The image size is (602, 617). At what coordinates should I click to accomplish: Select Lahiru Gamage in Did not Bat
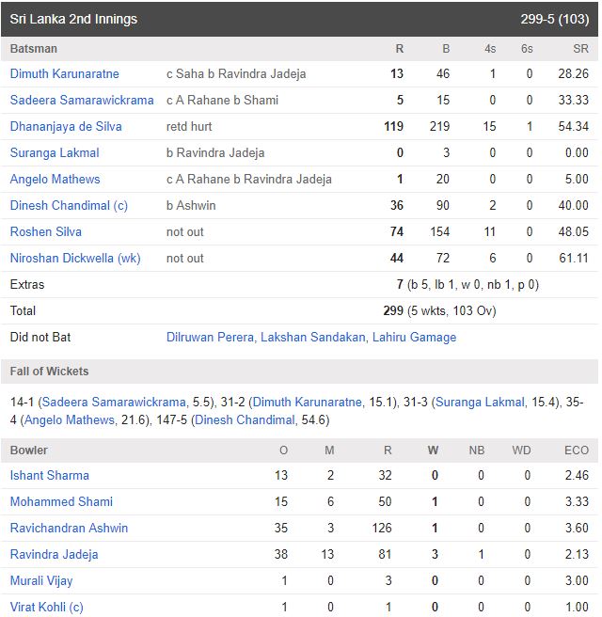pos(414,337)
